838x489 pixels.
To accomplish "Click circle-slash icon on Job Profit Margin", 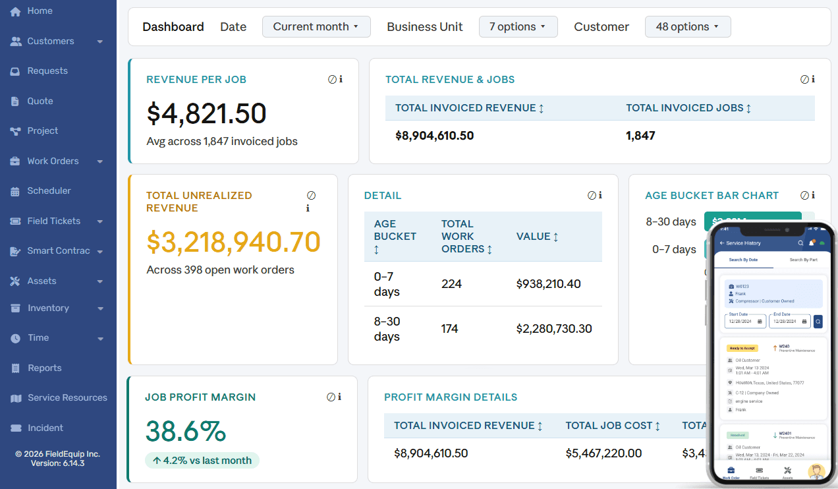I will click(331, 397).
